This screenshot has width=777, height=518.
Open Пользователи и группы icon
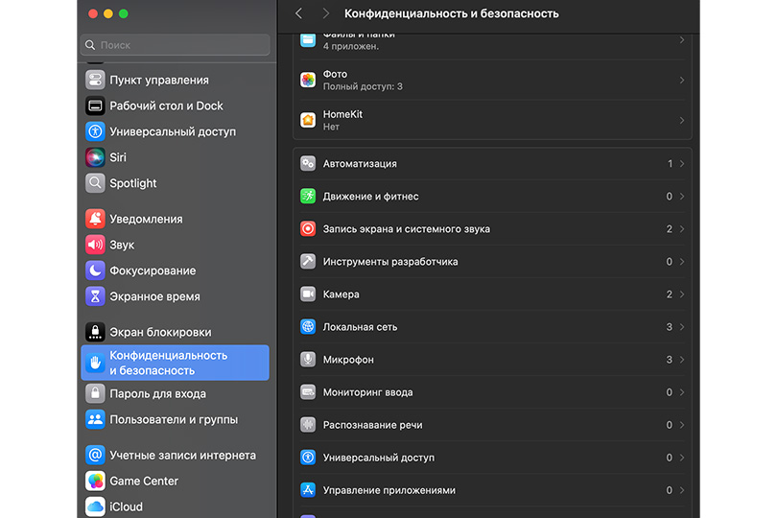[x=95, y=419]
